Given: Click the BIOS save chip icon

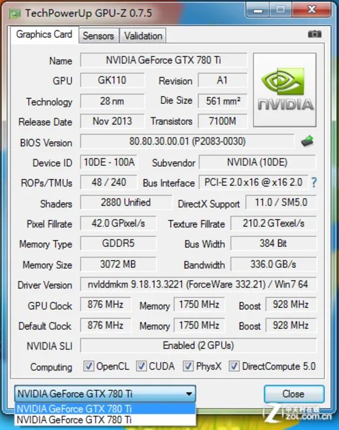Looking at the screenshot, I should [307, 141].
